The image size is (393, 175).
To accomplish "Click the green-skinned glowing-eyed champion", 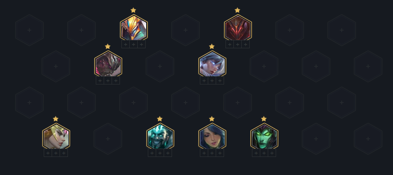I will 264,136.
